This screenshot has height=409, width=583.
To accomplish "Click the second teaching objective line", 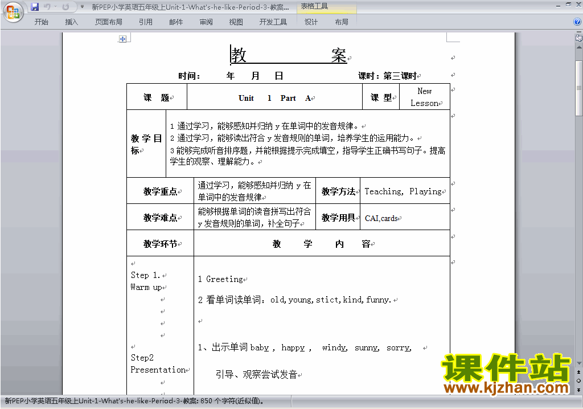I will click(x=292, y=138).
